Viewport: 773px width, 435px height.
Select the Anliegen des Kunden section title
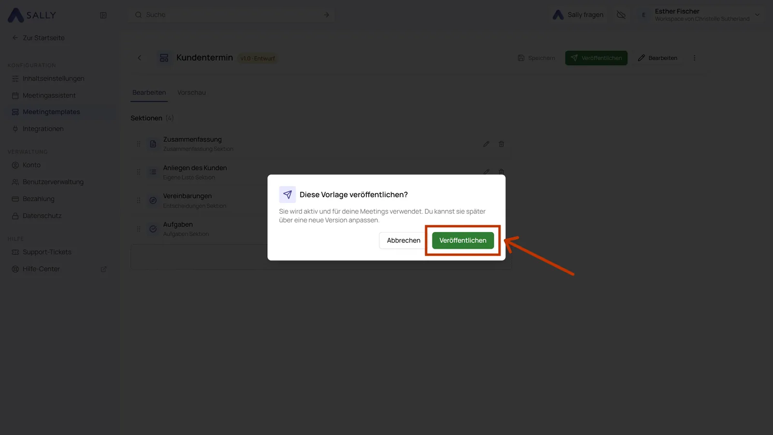tap(195, 168)
